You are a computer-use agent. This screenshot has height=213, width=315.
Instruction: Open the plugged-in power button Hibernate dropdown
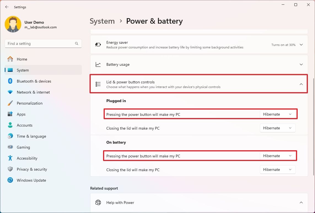click(x=278, y=114)
